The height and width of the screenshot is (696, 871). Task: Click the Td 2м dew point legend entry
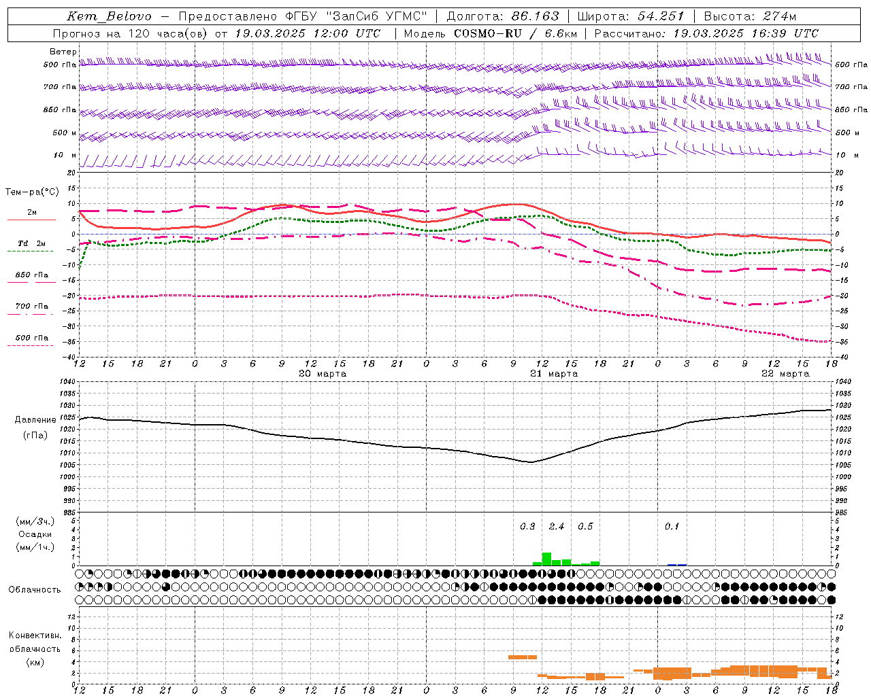31,243
